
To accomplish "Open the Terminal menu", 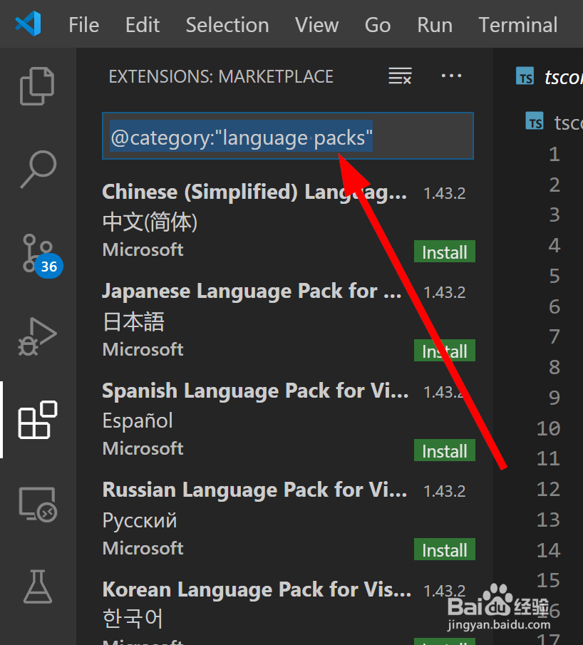I will (518, 25).
